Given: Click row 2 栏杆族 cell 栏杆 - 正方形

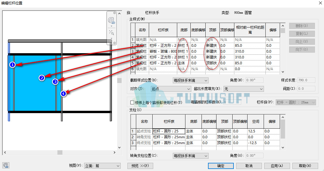Looking at the screenshot, I should click(x=163, y=45).
